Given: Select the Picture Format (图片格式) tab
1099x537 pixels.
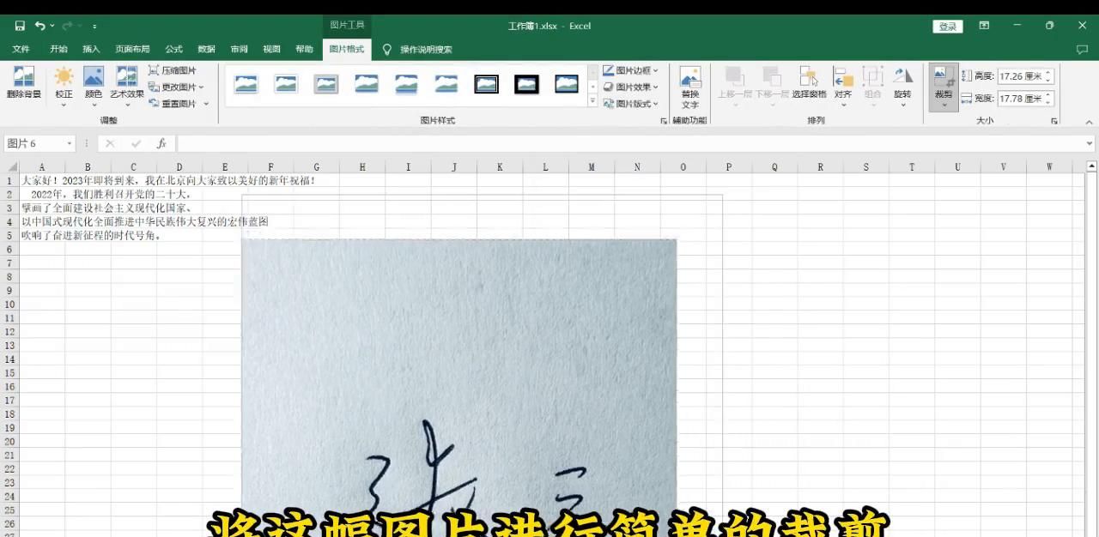Looking at the screenshot, I should (347, 49).
